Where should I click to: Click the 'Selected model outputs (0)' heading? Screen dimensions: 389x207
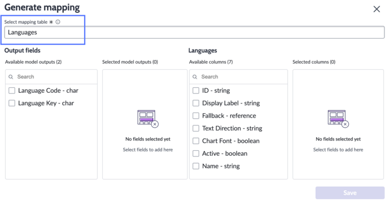point(130,62)
